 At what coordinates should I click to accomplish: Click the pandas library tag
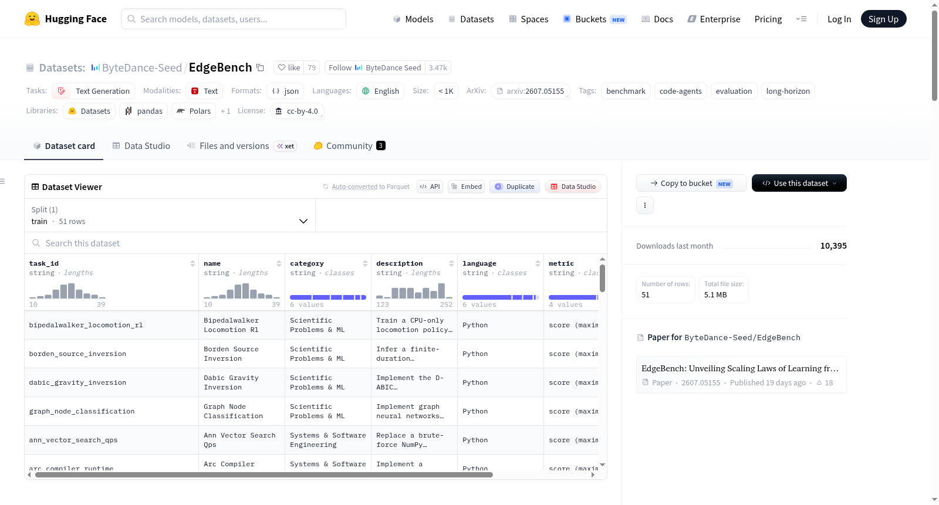point(144,111)
